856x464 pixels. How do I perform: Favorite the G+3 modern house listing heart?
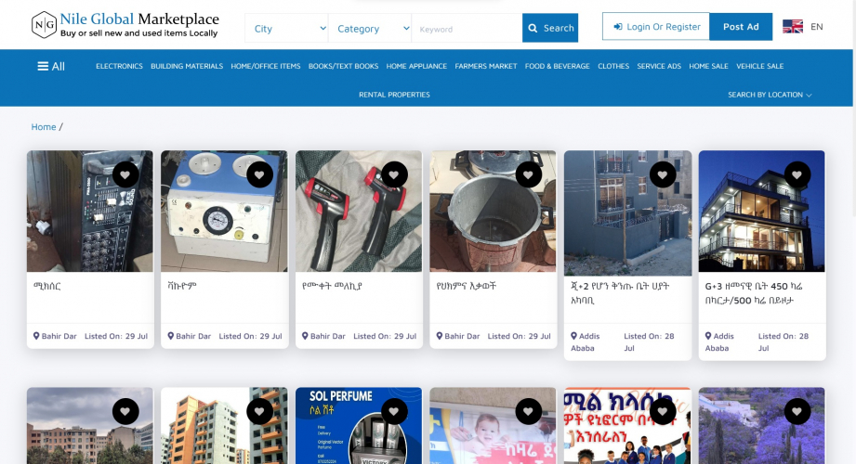click(x=797, y=174)
